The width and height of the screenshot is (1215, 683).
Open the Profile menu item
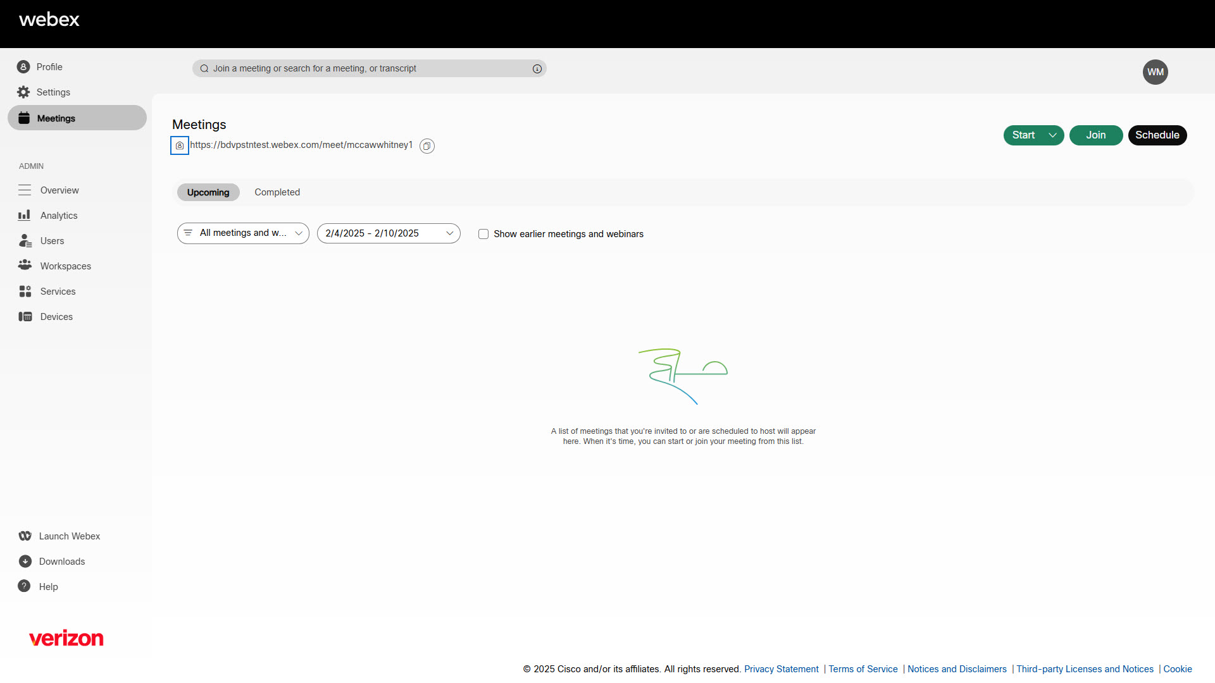[x=49, y=67]
